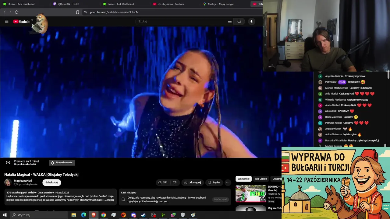Image resolution: width=390 pixels, height=219 pixels.
Task: Bookmark this page via the bookmark icon
Action: tap(77, 12)
